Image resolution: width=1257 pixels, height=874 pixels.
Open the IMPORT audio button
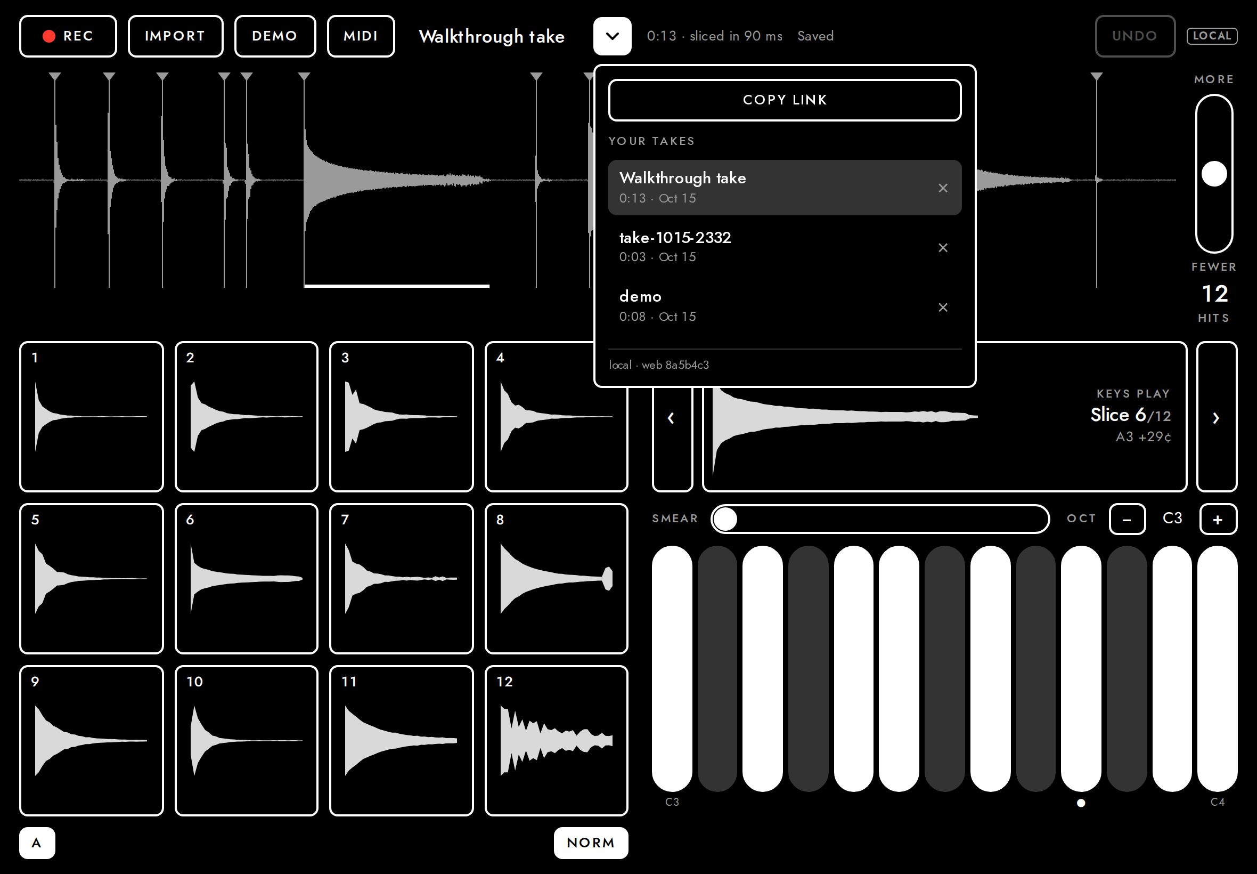pyautogui.click(x=175, y=36)
